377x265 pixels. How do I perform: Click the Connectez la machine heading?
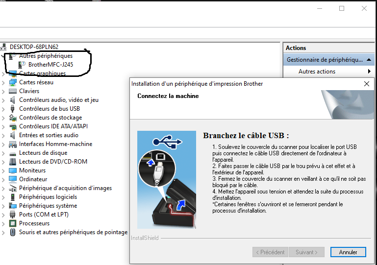168,96
